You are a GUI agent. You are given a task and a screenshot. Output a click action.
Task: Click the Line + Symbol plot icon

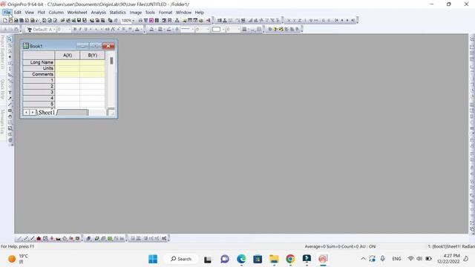pos(33,239)
